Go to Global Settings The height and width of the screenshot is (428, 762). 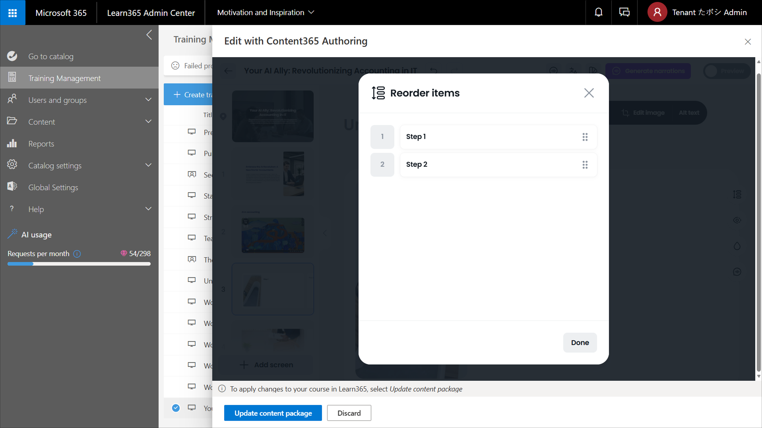pyautogui.click(x=53, y=187)
